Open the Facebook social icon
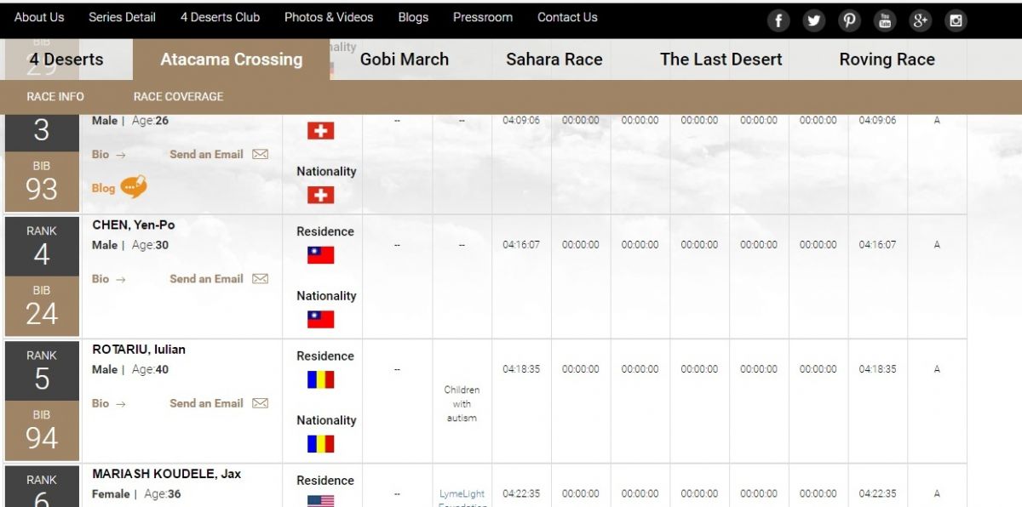The width and height of the screenshot is (1022, 507). [778, 20]
